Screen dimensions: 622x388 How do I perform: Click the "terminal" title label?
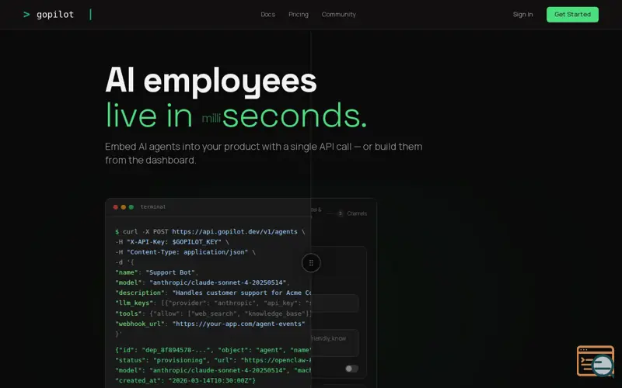pos(152,206)
